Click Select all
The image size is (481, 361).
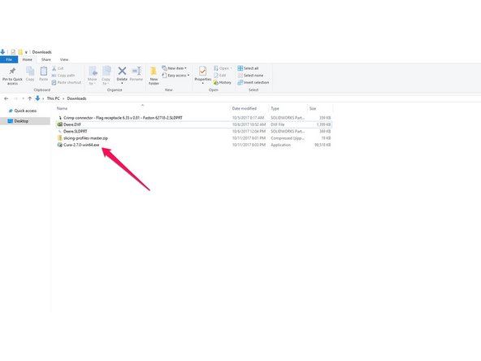coord(248,68)
